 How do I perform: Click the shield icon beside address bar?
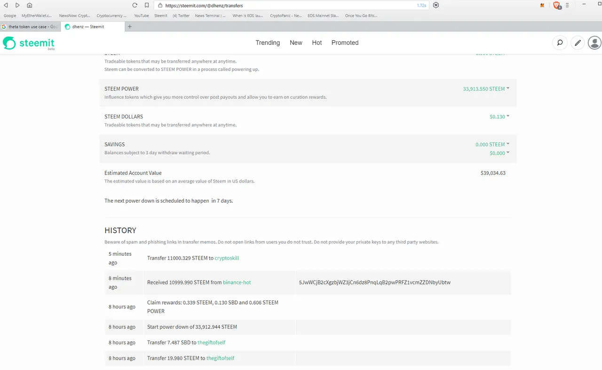(436, 5)
